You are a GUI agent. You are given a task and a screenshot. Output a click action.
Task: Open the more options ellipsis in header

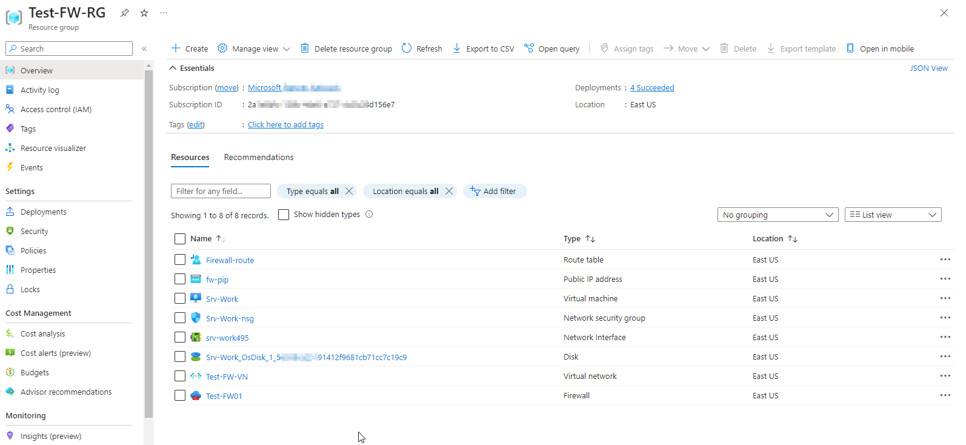(x=164, y=13)
